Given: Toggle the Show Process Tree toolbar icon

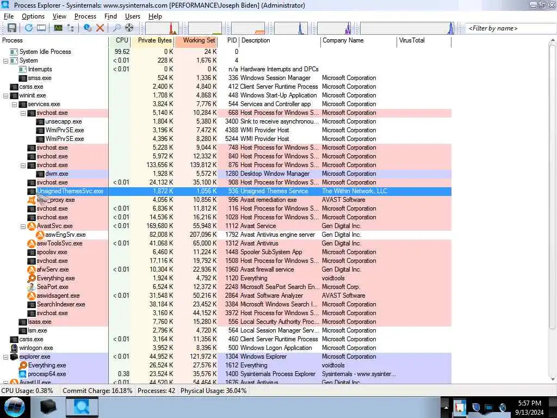Looking at the screenshot, I should click(70, 28).
